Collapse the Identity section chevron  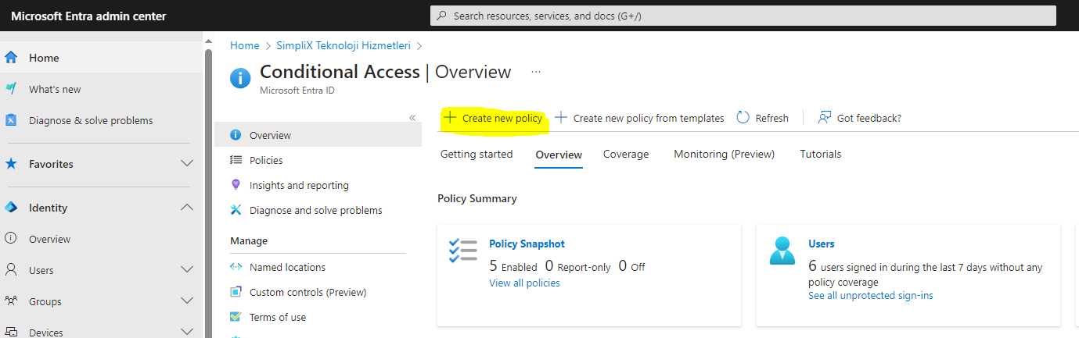click(x=187, y=208)
